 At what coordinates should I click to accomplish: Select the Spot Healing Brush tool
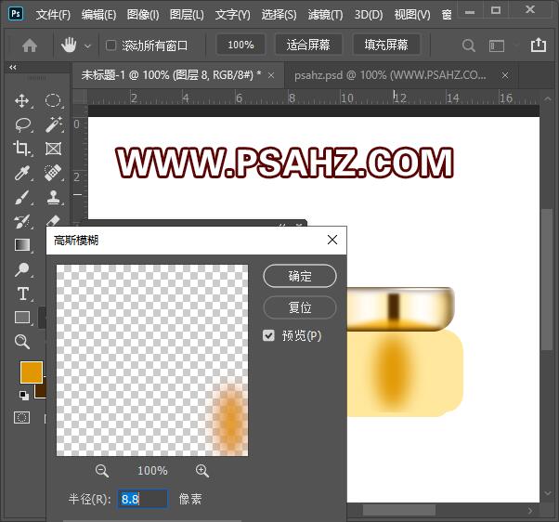click(x=53, y=173)
